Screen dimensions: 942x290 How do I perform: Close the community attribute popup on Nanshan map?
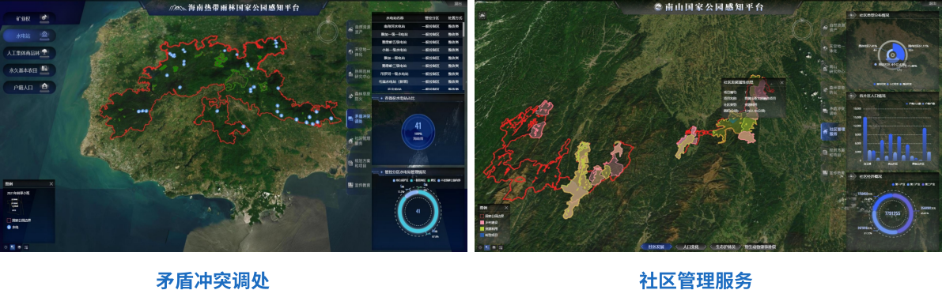(781, 82)
